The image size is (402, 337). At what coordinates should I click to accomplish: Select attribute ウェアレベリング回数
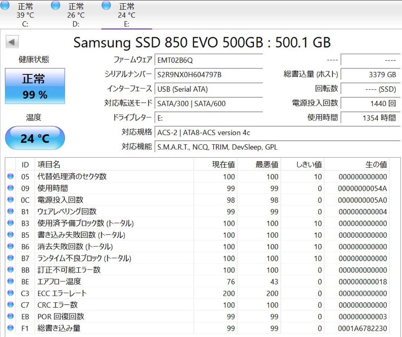[67, 211]
